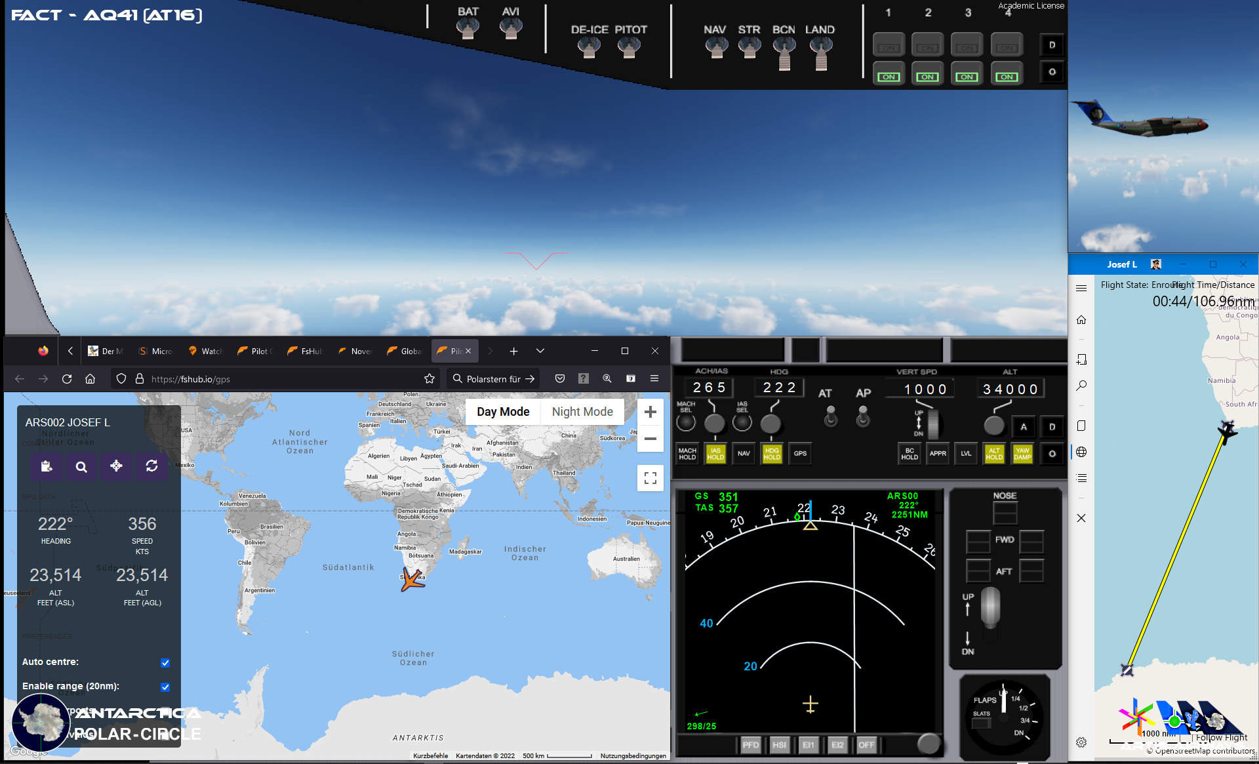Uncheck the Auto centre checkbox
The height and width of the screenshot is (764, 1259).
point(165,663)
